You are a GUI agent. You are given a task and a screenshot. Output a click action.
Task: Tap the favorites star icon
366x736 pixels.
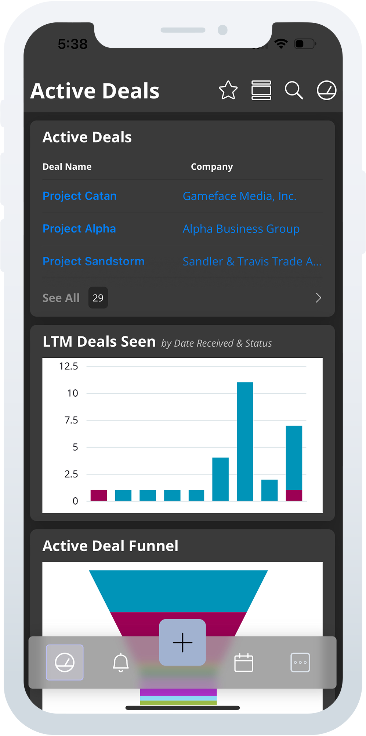click(228, 90)
